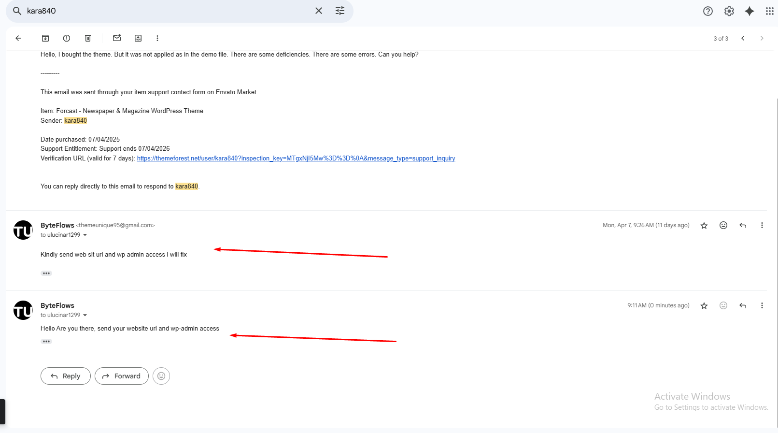Click ByteFlows avatar on Apr 7 message
778x433 pixels.
tap(23, 230)
